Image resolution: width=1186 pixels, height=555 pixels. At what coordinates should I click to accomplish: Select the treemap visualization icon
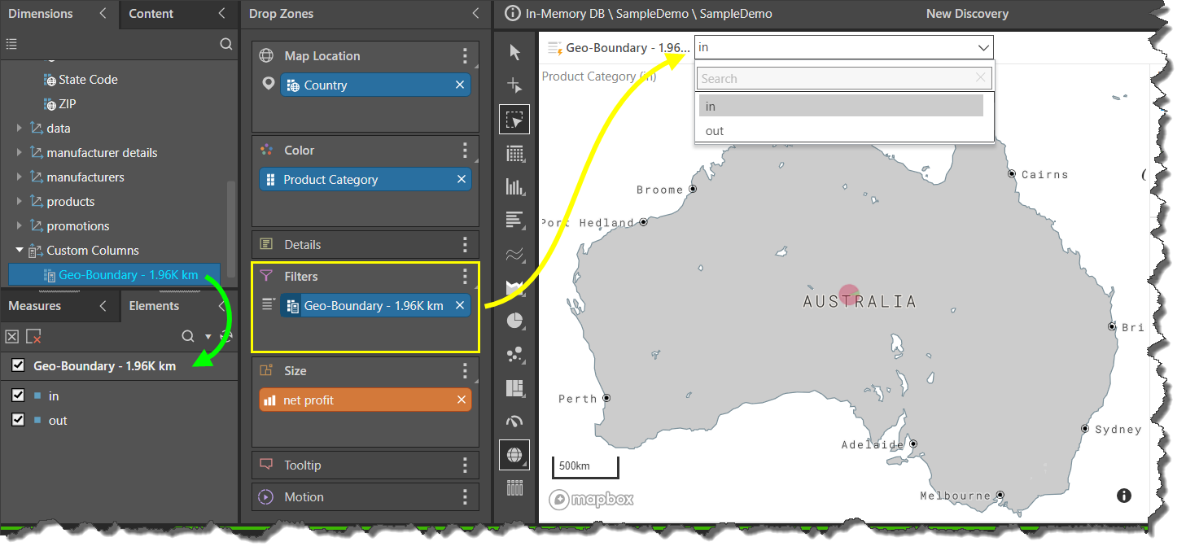(514, 388)
